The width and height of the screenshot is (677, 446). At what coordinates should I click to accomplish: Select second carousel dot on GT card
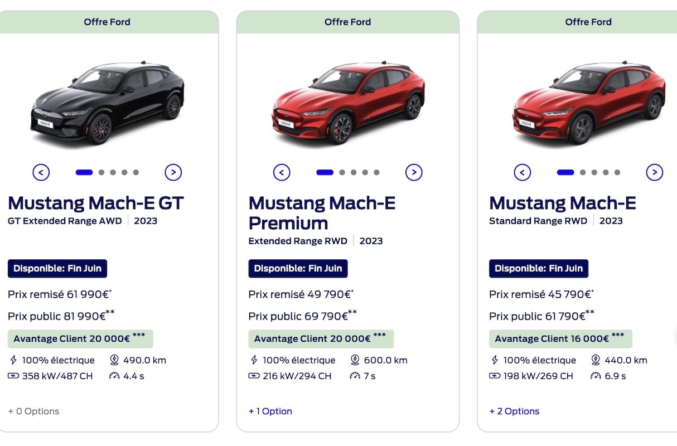click(101, 172)
